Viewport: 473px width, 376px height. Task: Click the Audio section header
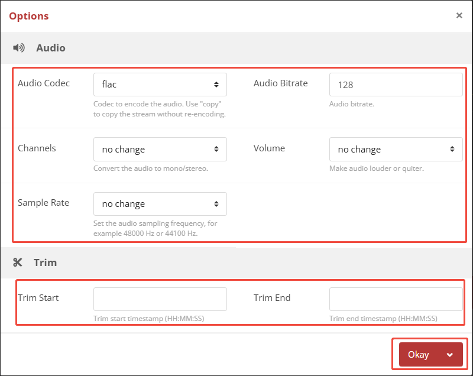(50, 48)
